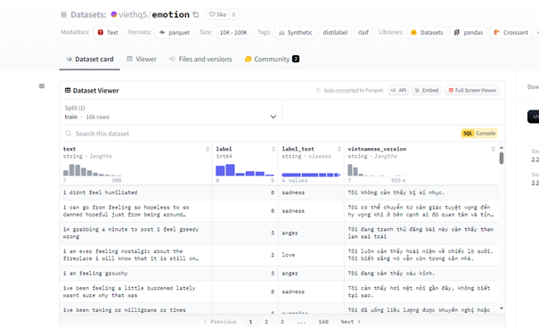Image resolution: width=539 pixels, height=328 pixels.
Task: Open the Datasets library tag
Action: tap(427, 32)
